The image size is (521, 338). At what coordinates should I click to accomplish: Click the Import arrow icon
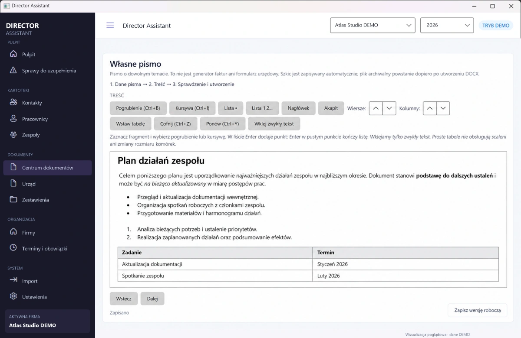(13, 280)
